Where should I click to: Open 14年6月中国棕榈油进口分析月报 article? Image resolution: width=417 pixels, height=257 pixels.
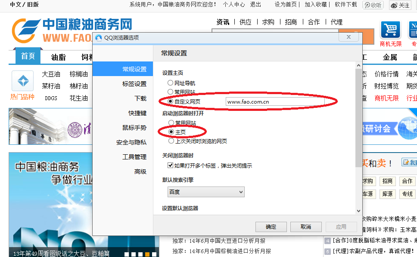[230, 251]
